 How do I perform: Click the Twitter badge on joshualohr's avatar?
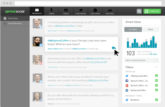click(x=41, y=27)
